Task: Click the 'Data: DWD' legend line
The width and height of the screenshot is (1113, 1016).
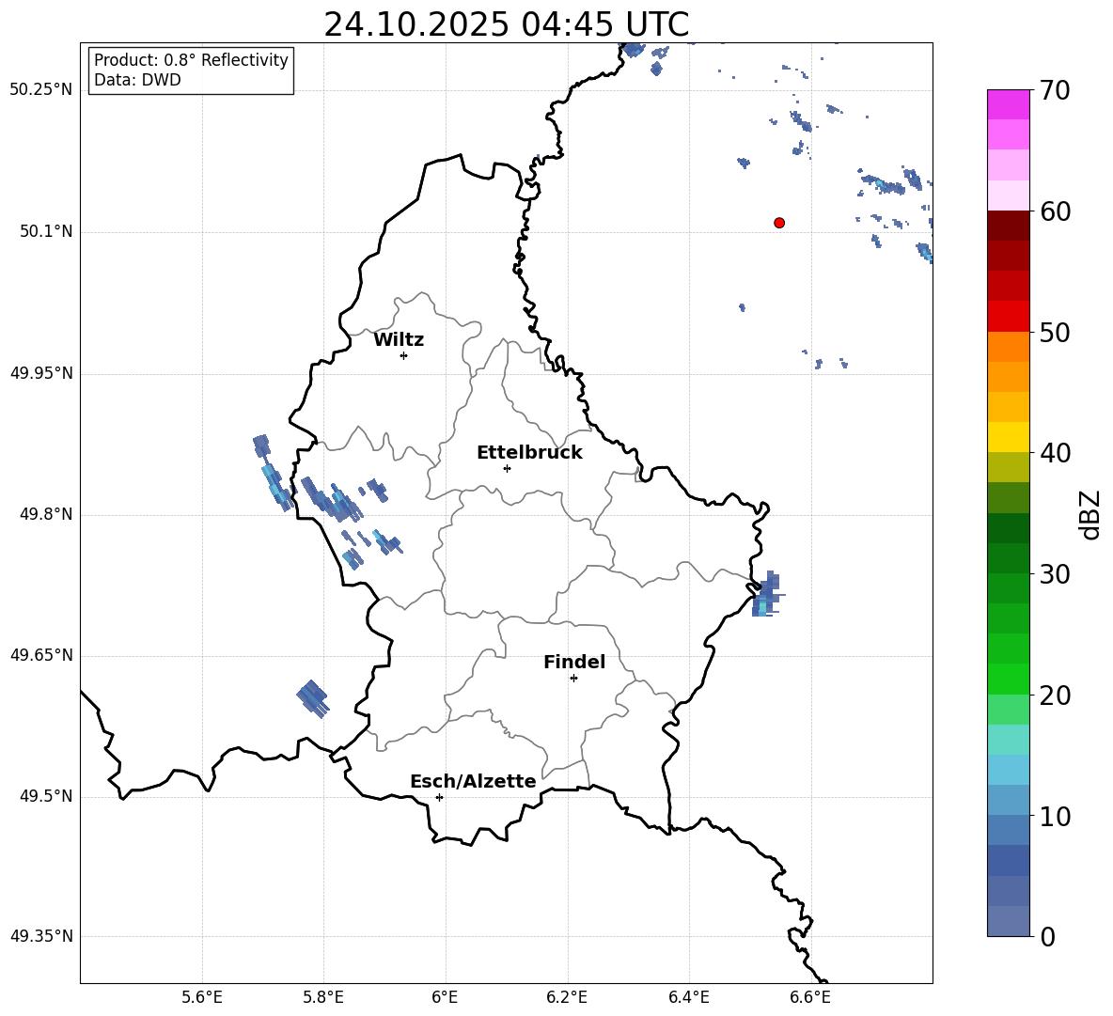Action: (137, 80)
